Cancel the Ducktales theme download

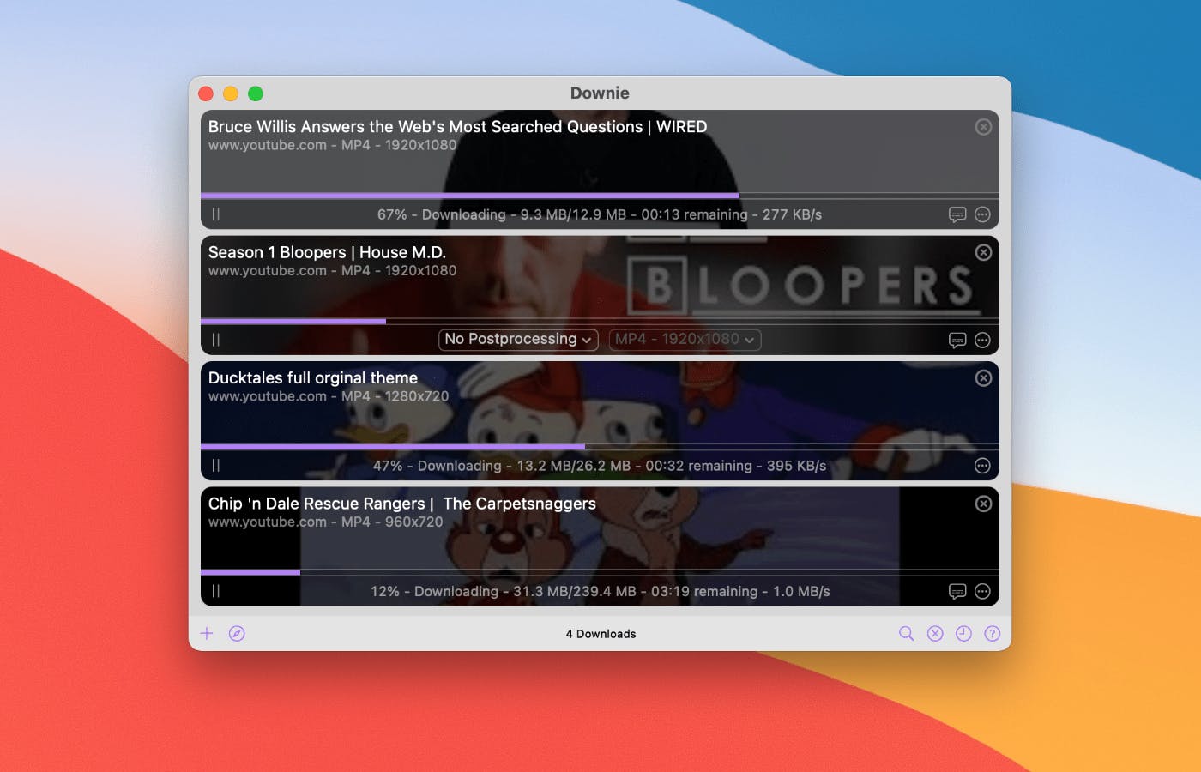[x=983, y=378]
